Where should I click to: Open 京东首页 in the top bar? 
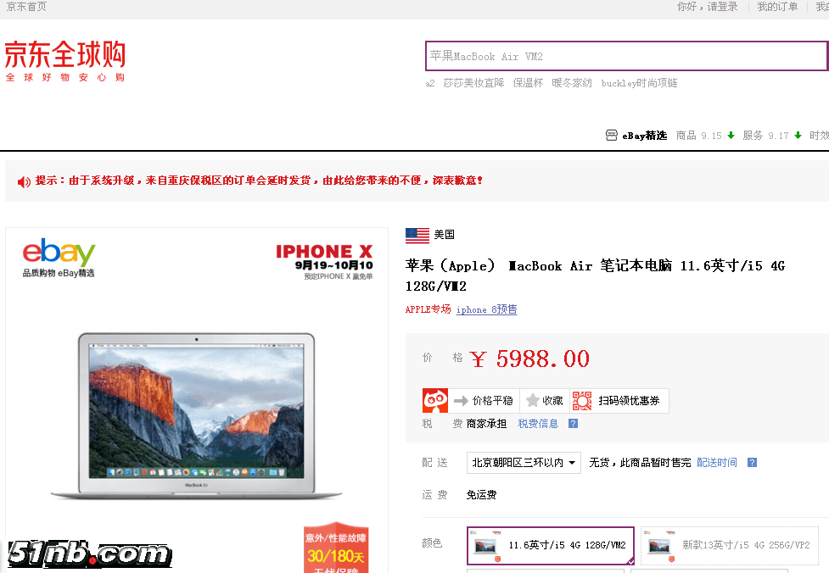pos(26,7)
